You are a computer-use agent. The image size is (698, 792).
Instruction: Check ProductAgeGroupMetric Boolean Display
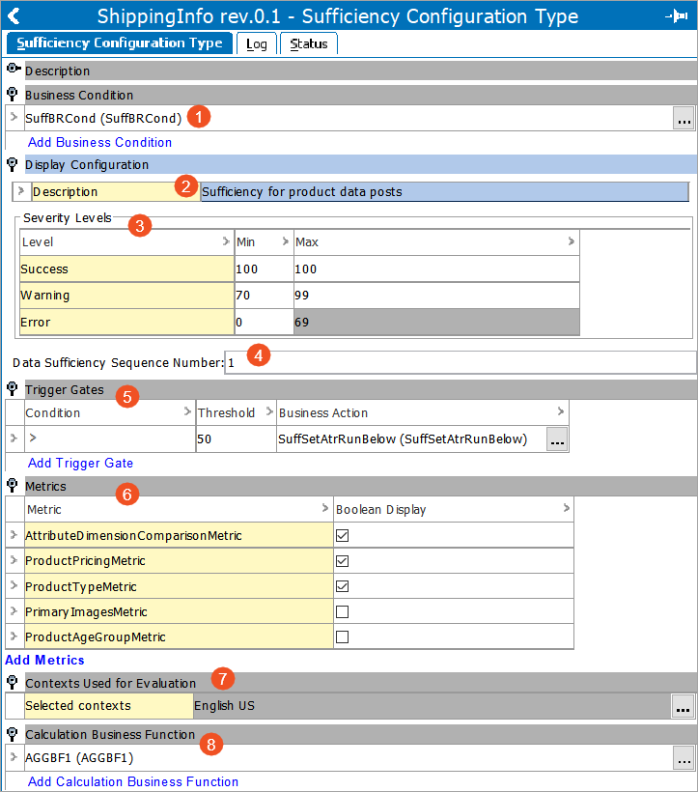[x=342, y=636]
